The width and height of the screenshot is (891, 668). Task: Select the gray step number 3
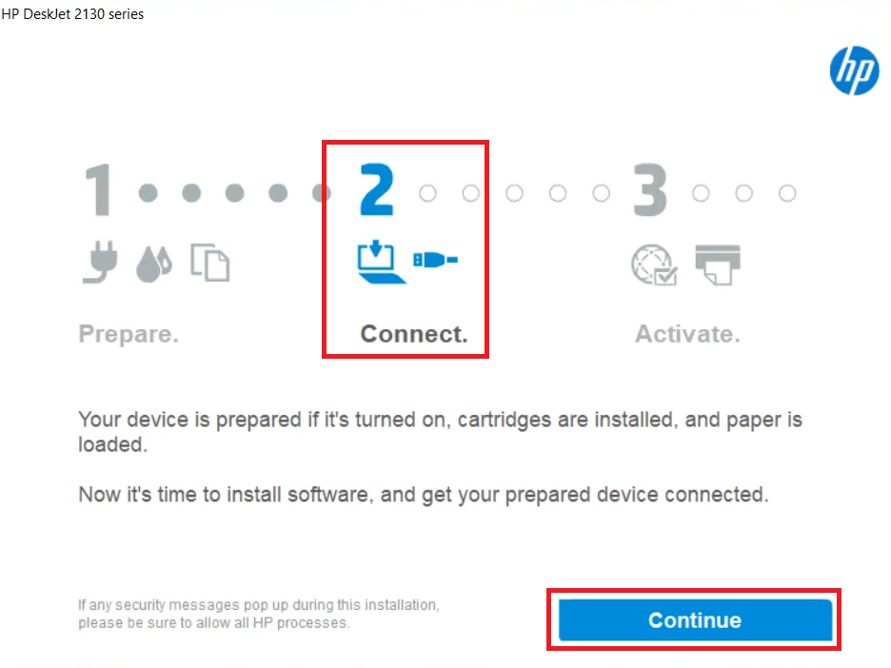[650, 189]
